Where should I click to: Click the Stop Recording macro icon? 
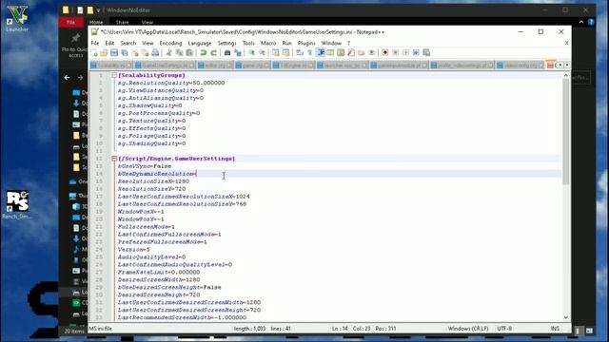pyautogui.click(x=396, y=53)
